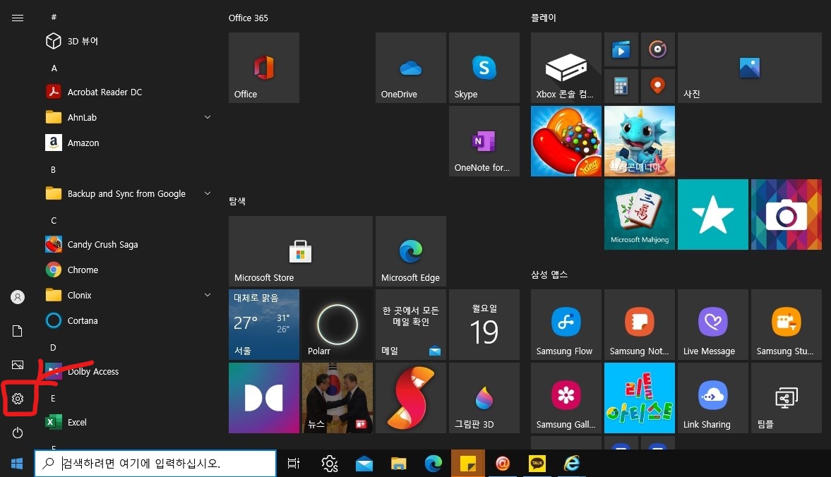Open the orange bird S app tile
Viewport: 831px width, 477px height.
tap(411, 397)
